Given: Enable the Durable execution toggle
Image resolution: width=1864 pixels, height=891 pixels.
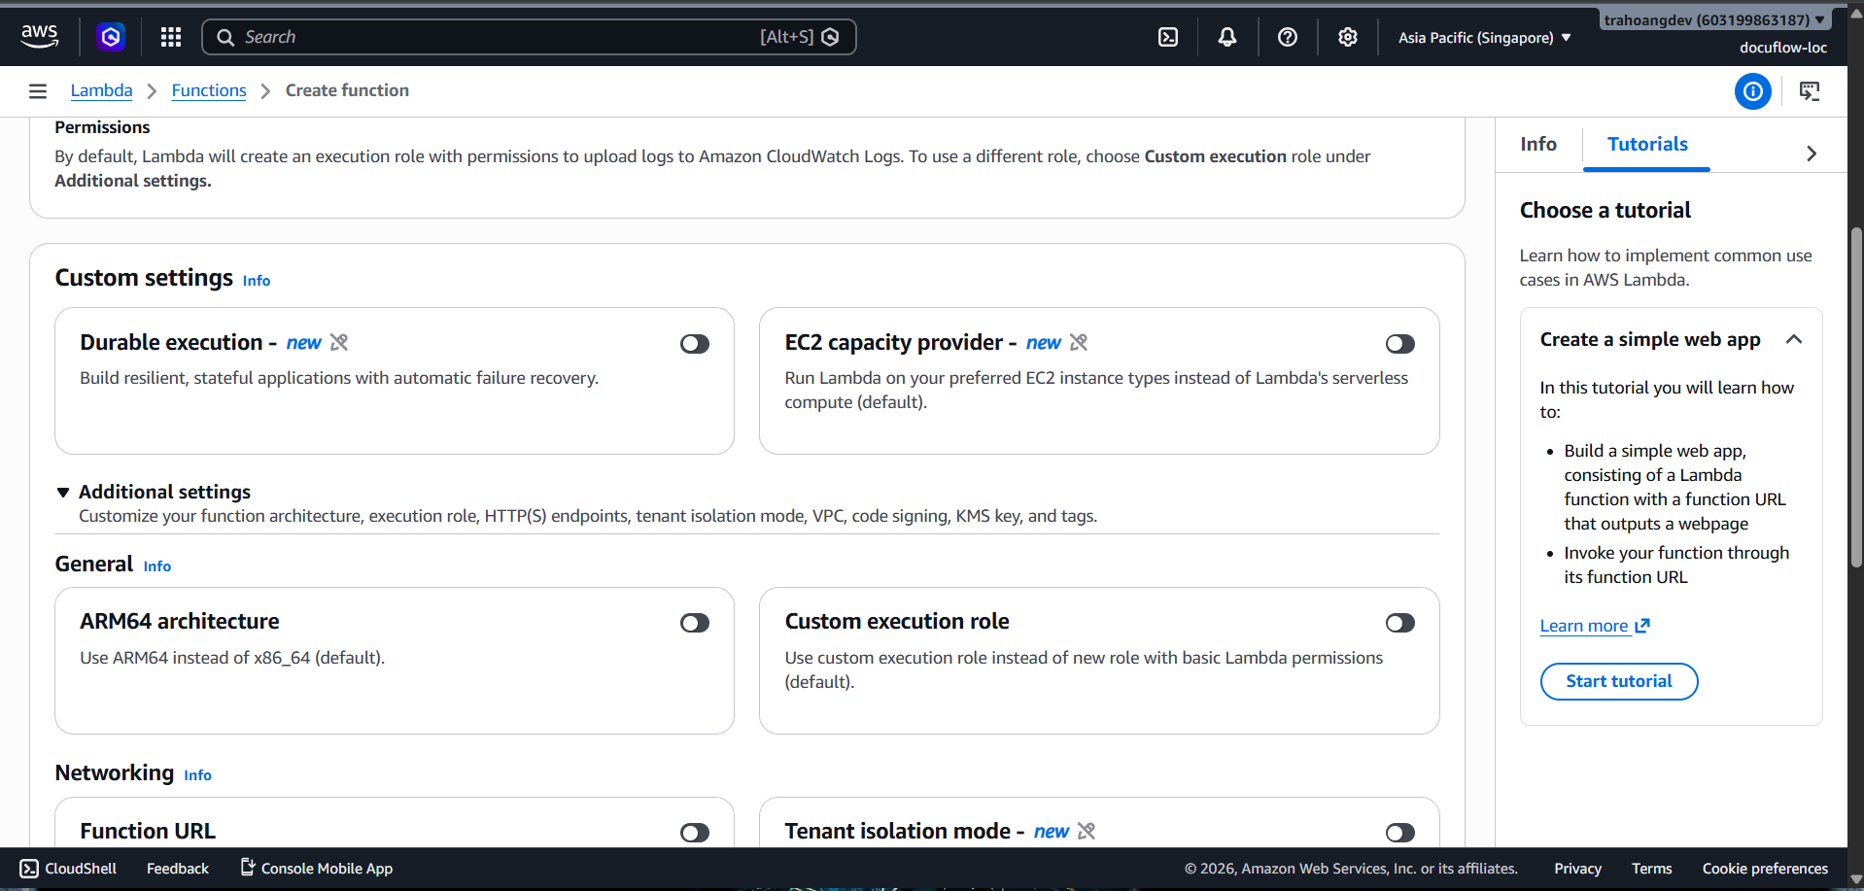Looking at the screenshot, I should tap(695, 344).
